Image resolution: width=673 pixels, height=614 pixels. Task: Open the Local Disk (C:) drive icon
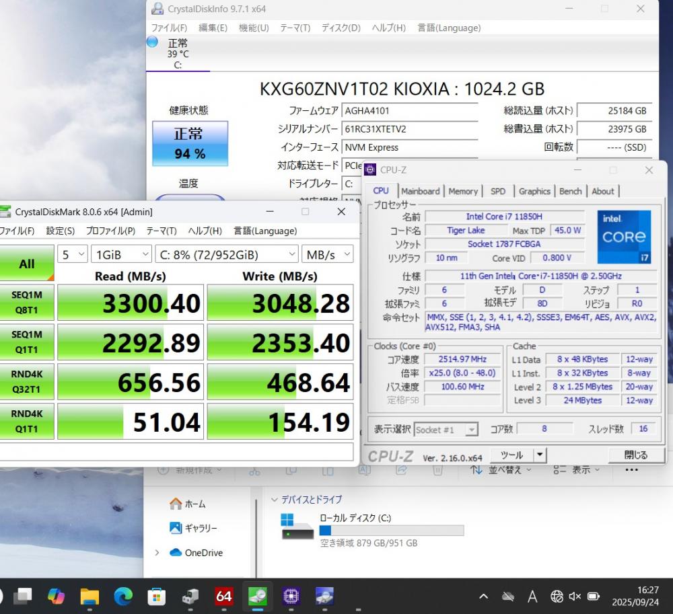297,527
